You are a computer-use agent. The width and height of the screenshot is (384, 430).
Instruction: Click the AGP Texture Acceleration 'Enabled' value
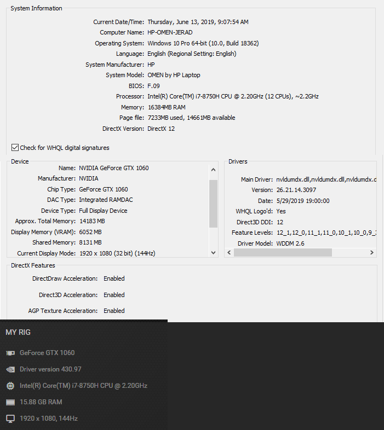tap(114, 311)
